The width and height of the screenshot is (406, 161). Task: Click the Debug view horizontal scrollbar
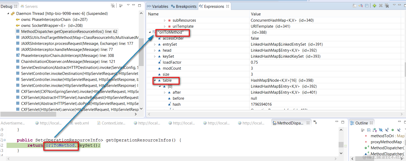tap(28, 114)
